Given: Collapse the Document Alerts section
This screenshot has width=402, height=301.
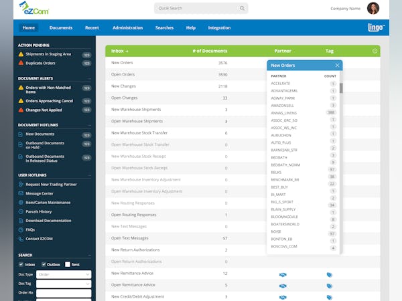Looking at the screenshot, I should (90, 78).
